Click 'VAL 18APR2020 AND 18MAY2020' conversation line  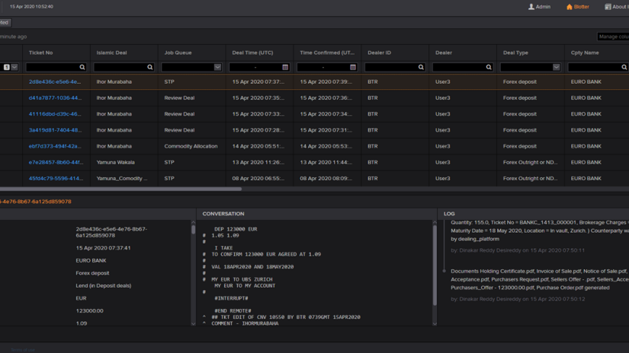pyautogui.click(x=252, y=266)
